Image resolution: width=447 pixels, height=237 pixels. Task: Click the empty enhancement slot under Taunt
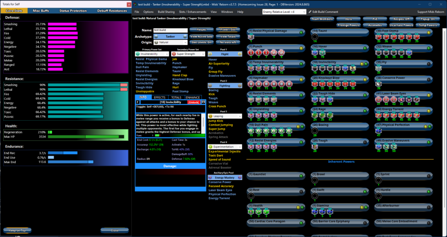pos(315,37)
